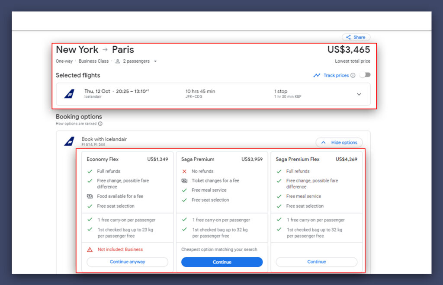Screen dimensions: 443x285
Task: Click Continue on the Saga Premium fare
Action: pos(221,262)
